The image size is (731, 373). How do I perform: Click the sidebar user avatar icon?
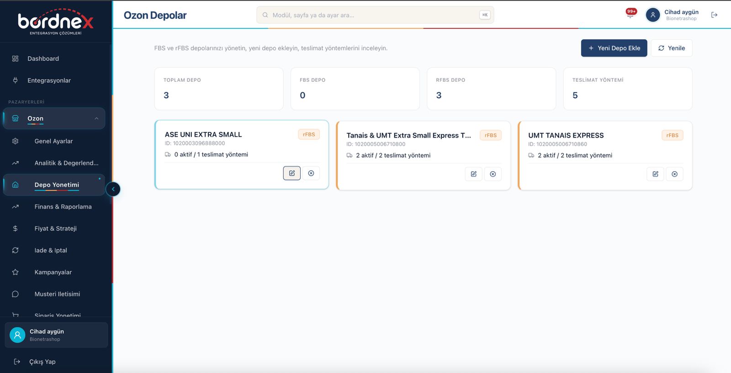click(17, 335)
